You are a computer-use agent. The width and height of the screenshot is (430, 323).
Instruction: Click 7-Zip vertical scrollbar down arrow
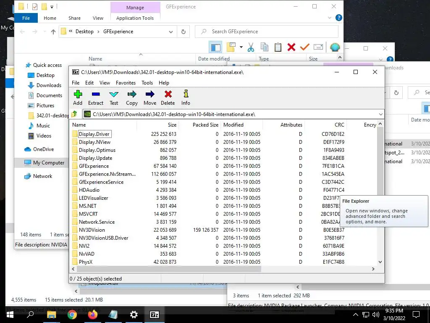pyautogui.click(x=380, y=262)
